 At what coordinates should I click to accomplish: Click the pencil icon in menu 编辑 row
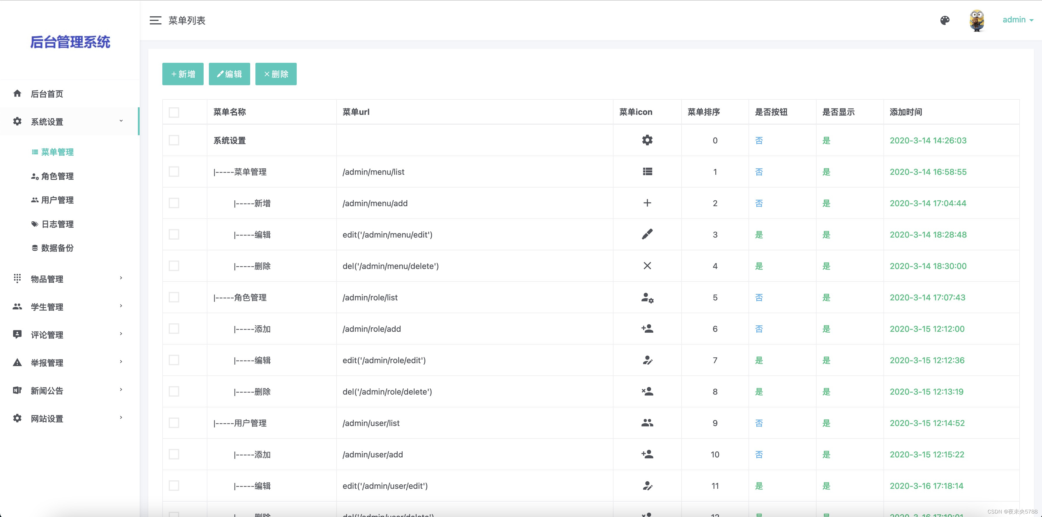click(647, 234)
